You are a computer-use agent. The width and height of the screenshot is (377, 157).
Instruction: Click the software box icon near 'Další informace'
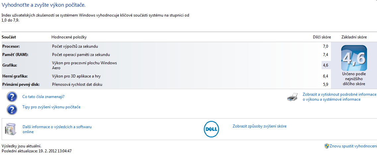point(11,129)
